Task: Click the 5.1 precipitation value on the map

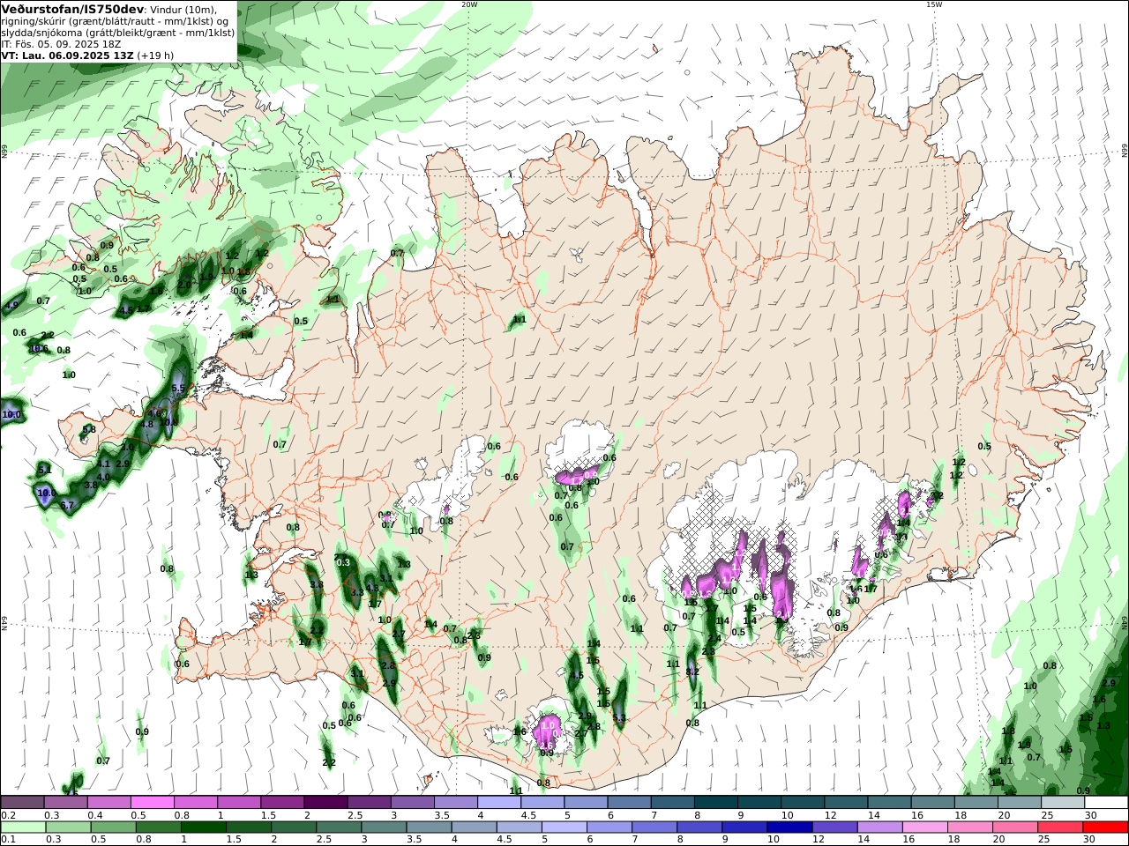Action: tap(45, 471)
